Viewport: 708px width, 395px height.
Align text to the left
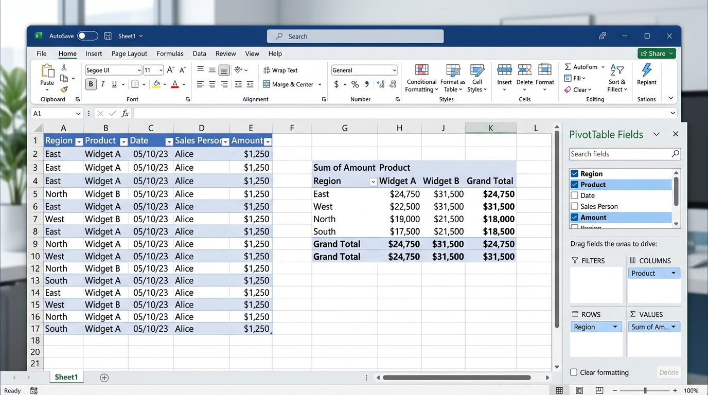pos(201,84)
